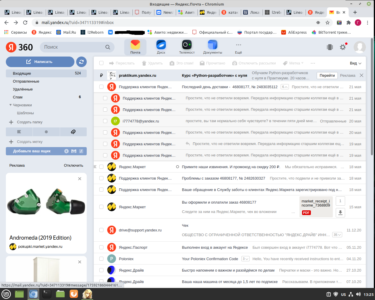Filter messages with attachments using the paperclip icon
The image size is (375, 300).
73,132
